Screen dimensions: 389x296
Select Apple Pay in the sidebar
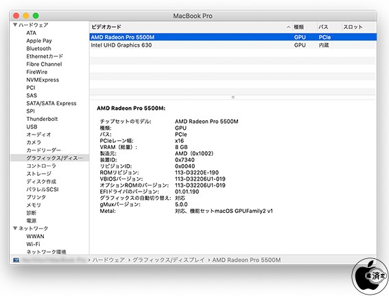pyautogui.click(x=39, y=41)
